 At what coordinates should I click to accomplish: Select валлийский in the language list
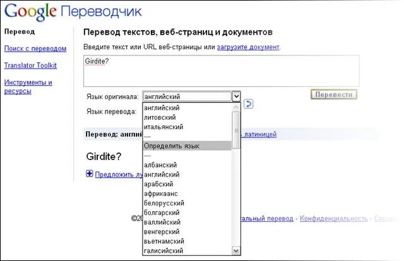tap(187, 222)
